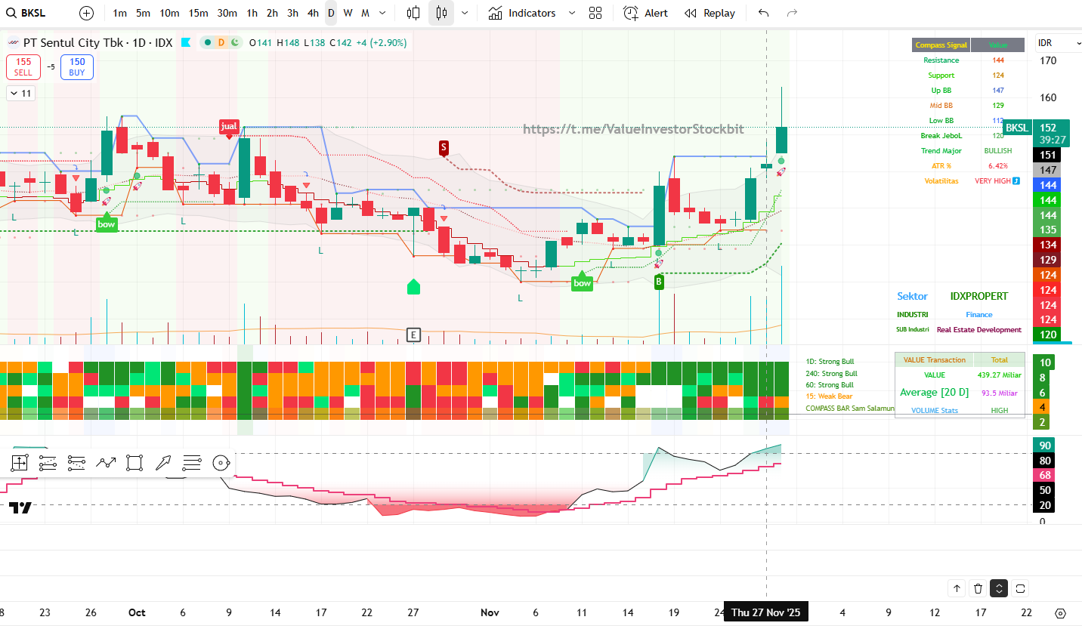Click the blue icon beside VERY HIGH
Screen dimensions: 1082x626
coord(1016,180)
